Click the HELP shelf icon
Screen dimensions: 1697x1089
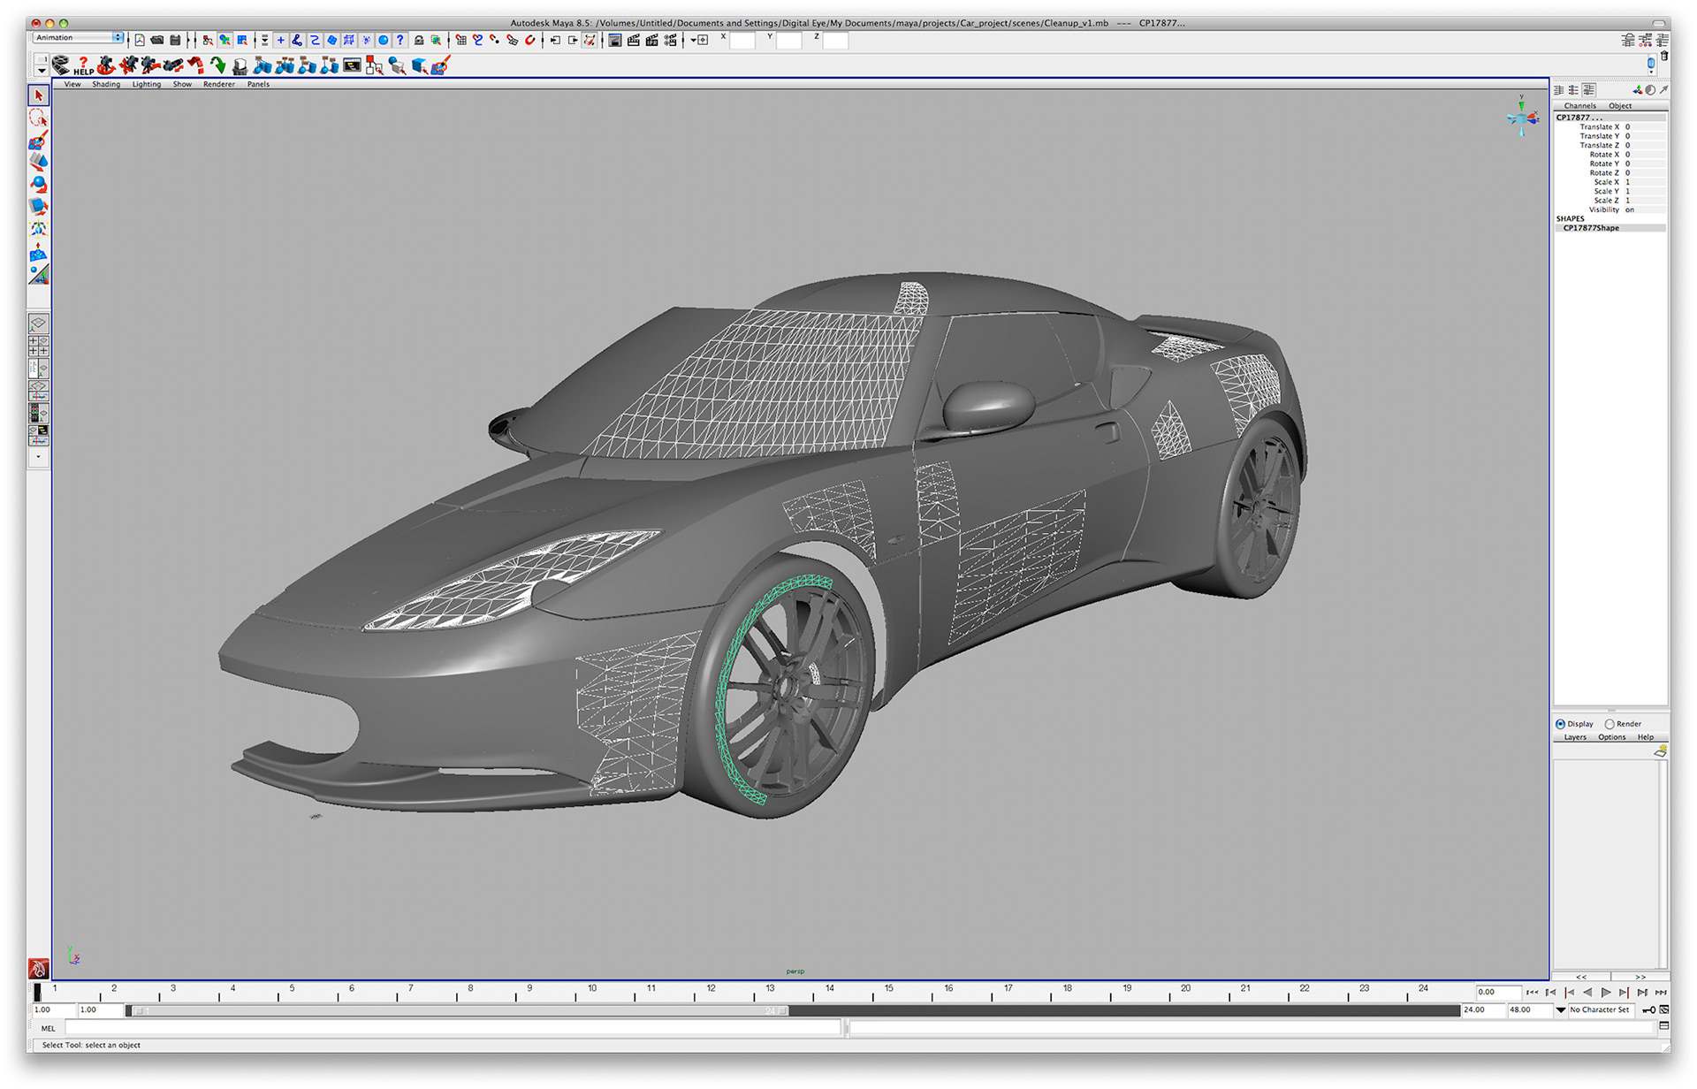83,66
